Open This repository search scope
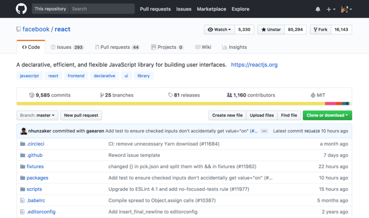 click(x=50, y=9)
